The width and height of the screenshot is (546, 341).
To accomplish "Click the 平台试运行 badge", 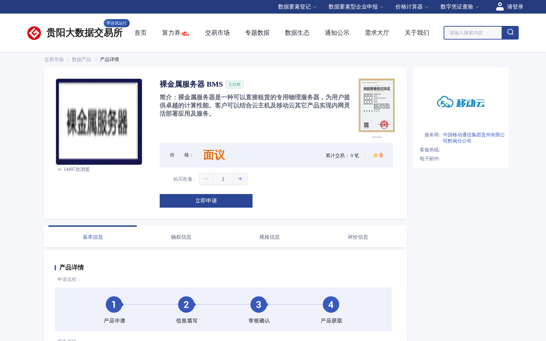I will (x=117, y=23).
